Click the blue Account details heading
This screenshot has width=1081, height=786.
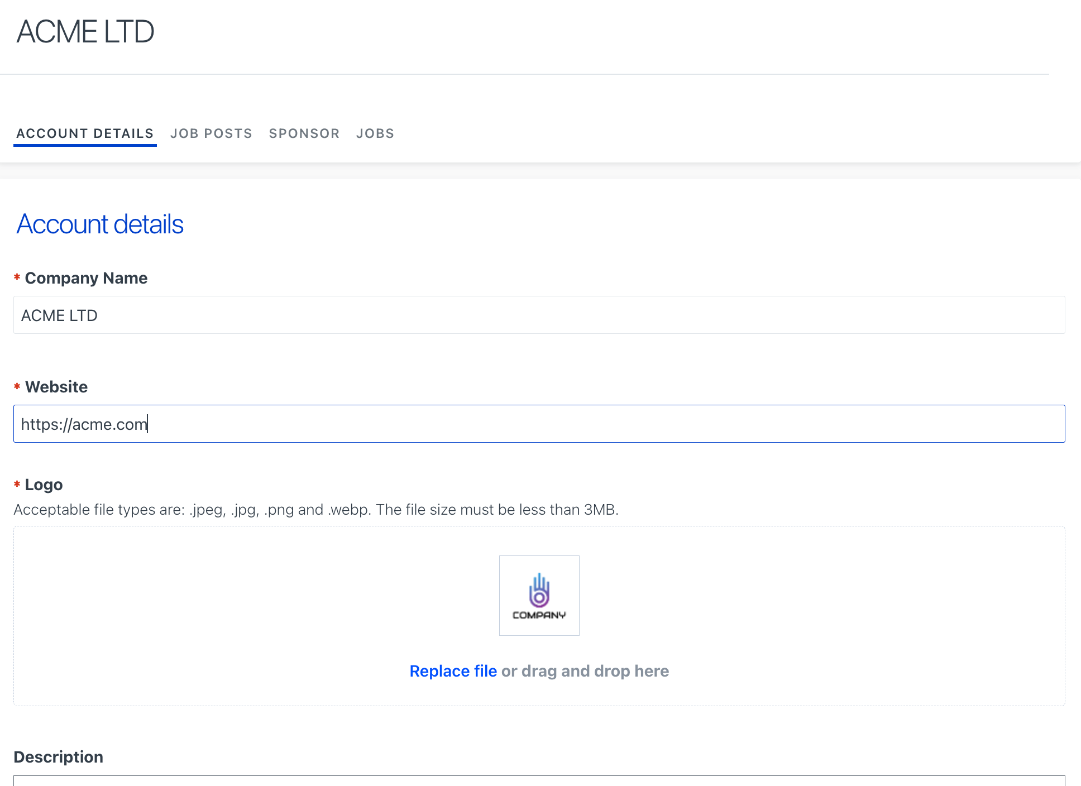click(x=100, y=224)
